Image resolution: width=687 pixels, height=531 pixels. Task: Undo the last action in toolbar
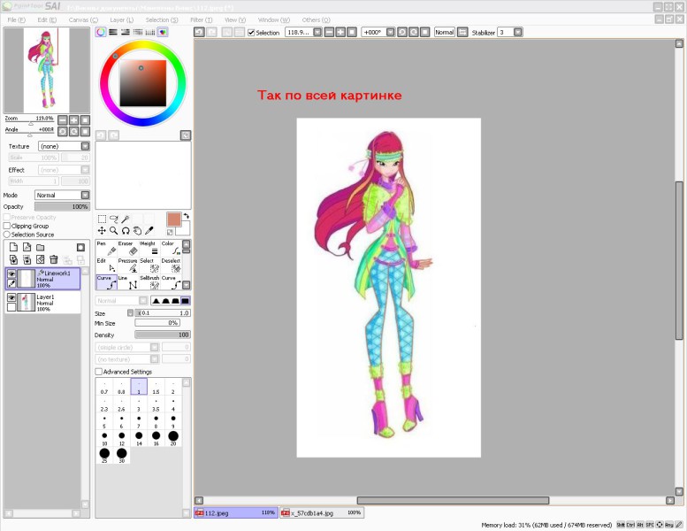point(199,32)
